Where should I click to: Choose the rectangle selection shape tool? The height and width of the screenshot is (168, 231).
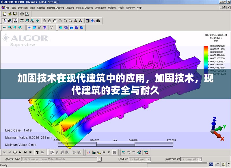click(x=10, y=27)
